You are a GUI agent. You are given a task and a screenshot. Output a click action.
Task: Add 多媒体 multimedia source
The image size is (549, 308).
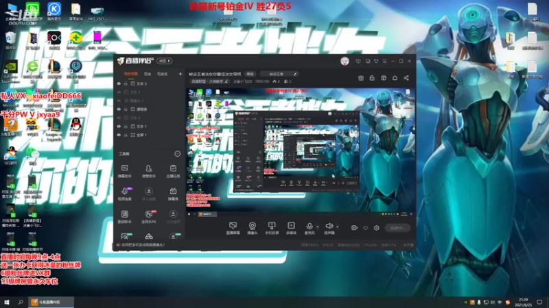(291, 228)
